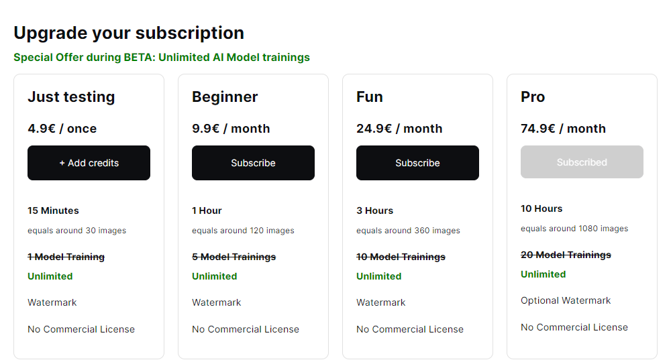Click 'equals around 120 images' text
The image size is (671, 364).
coord(243,231)
